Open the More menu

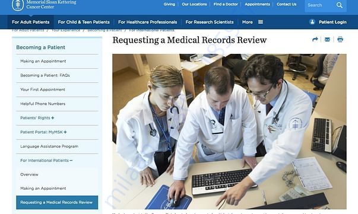(x=247, y=22)
